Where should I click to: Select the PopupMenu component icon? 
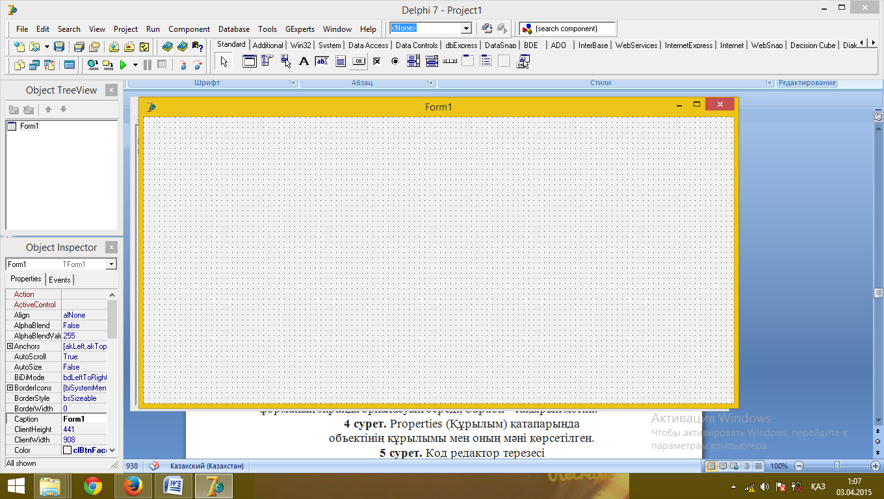tap(285, 62)
